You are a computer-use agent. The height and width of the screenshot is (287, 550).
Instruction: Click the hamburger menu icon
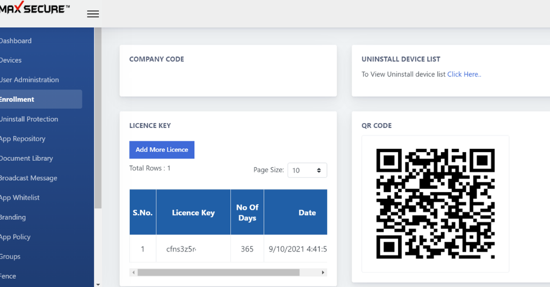click(x=93, y=14)
